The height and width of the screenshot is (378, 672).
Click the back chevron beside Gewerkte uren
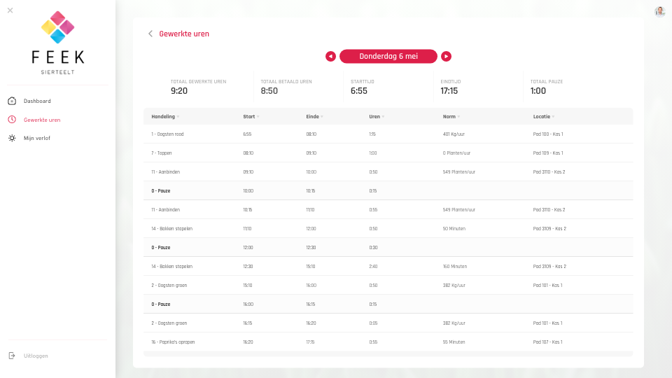pos(150,34)
